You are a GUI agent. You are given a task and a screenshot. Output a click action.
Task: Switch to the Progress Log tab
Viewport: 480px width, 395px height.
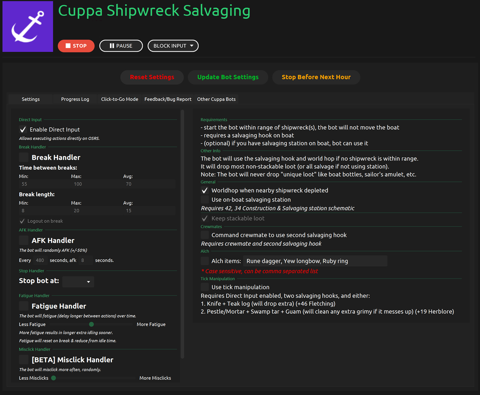pos(75,99)
